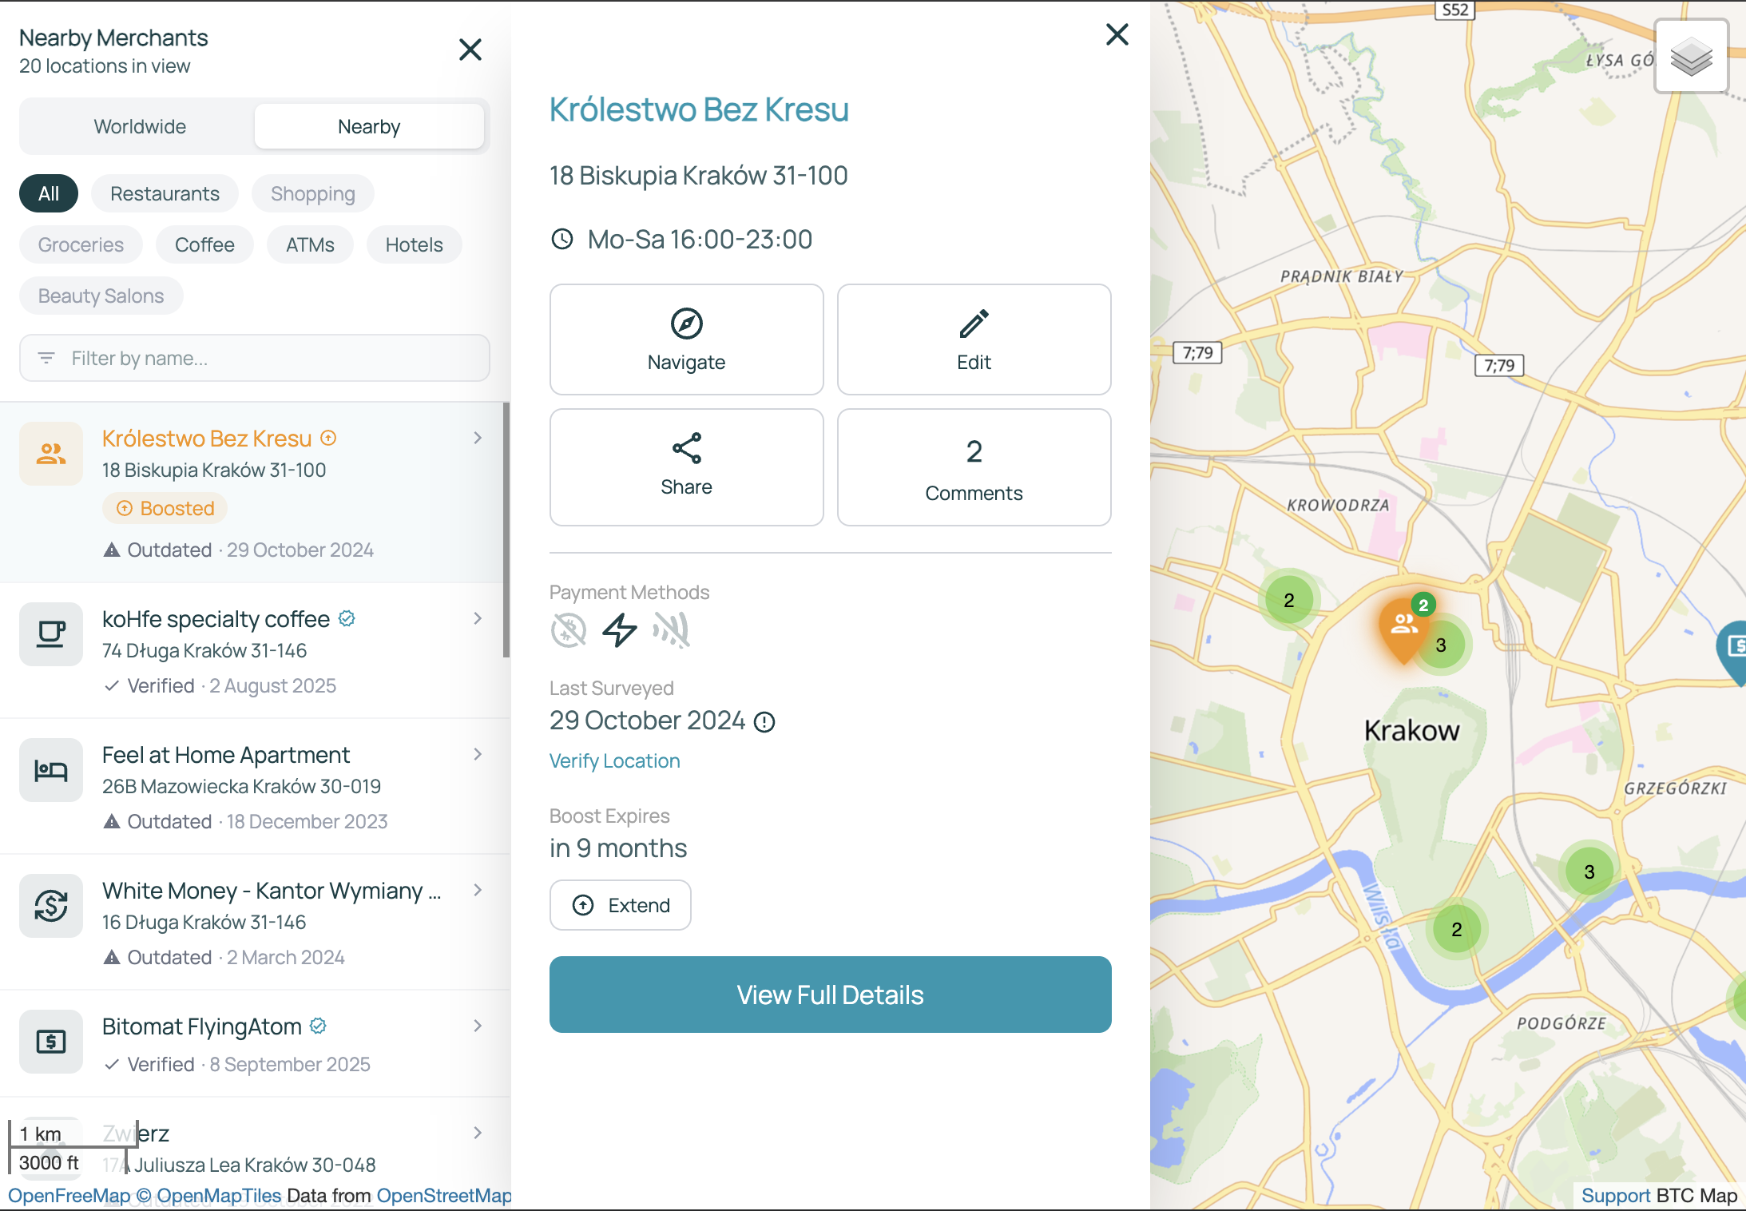Open the Verify Location link

613,760
